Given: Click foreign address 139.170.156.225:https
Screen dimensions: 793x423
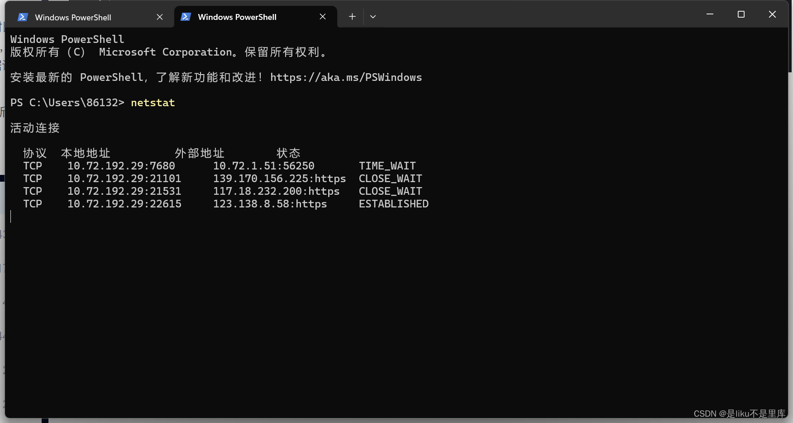Looking at the screenshot, I should coord(280,179).
